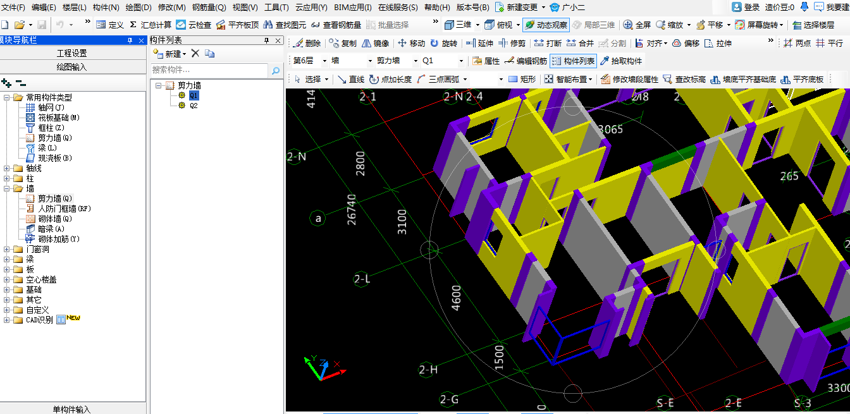Click in 搜索构件 search field

pyautogui.click(x=210, y=70)
